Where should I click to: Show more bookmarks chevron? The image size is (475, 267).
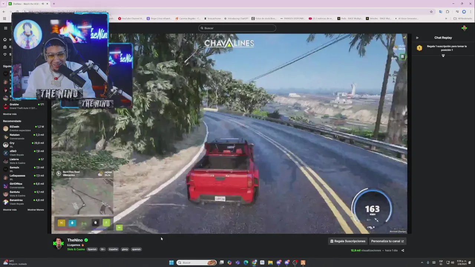coord(446,18)
